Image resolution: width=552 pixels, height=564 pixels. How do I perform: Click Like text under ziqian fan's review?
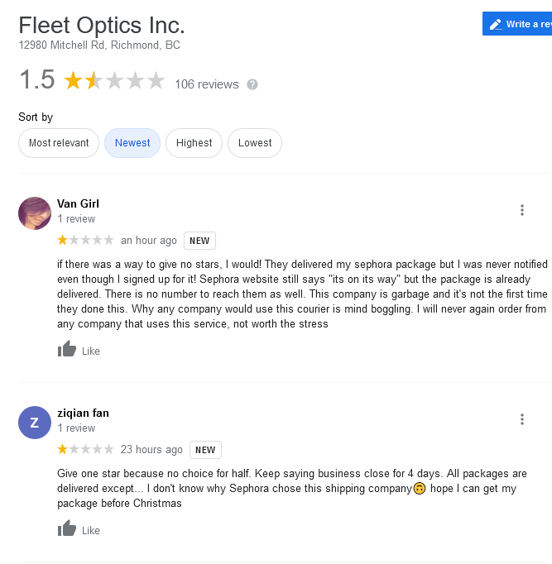pyautogui.click(x=91, y=530)
